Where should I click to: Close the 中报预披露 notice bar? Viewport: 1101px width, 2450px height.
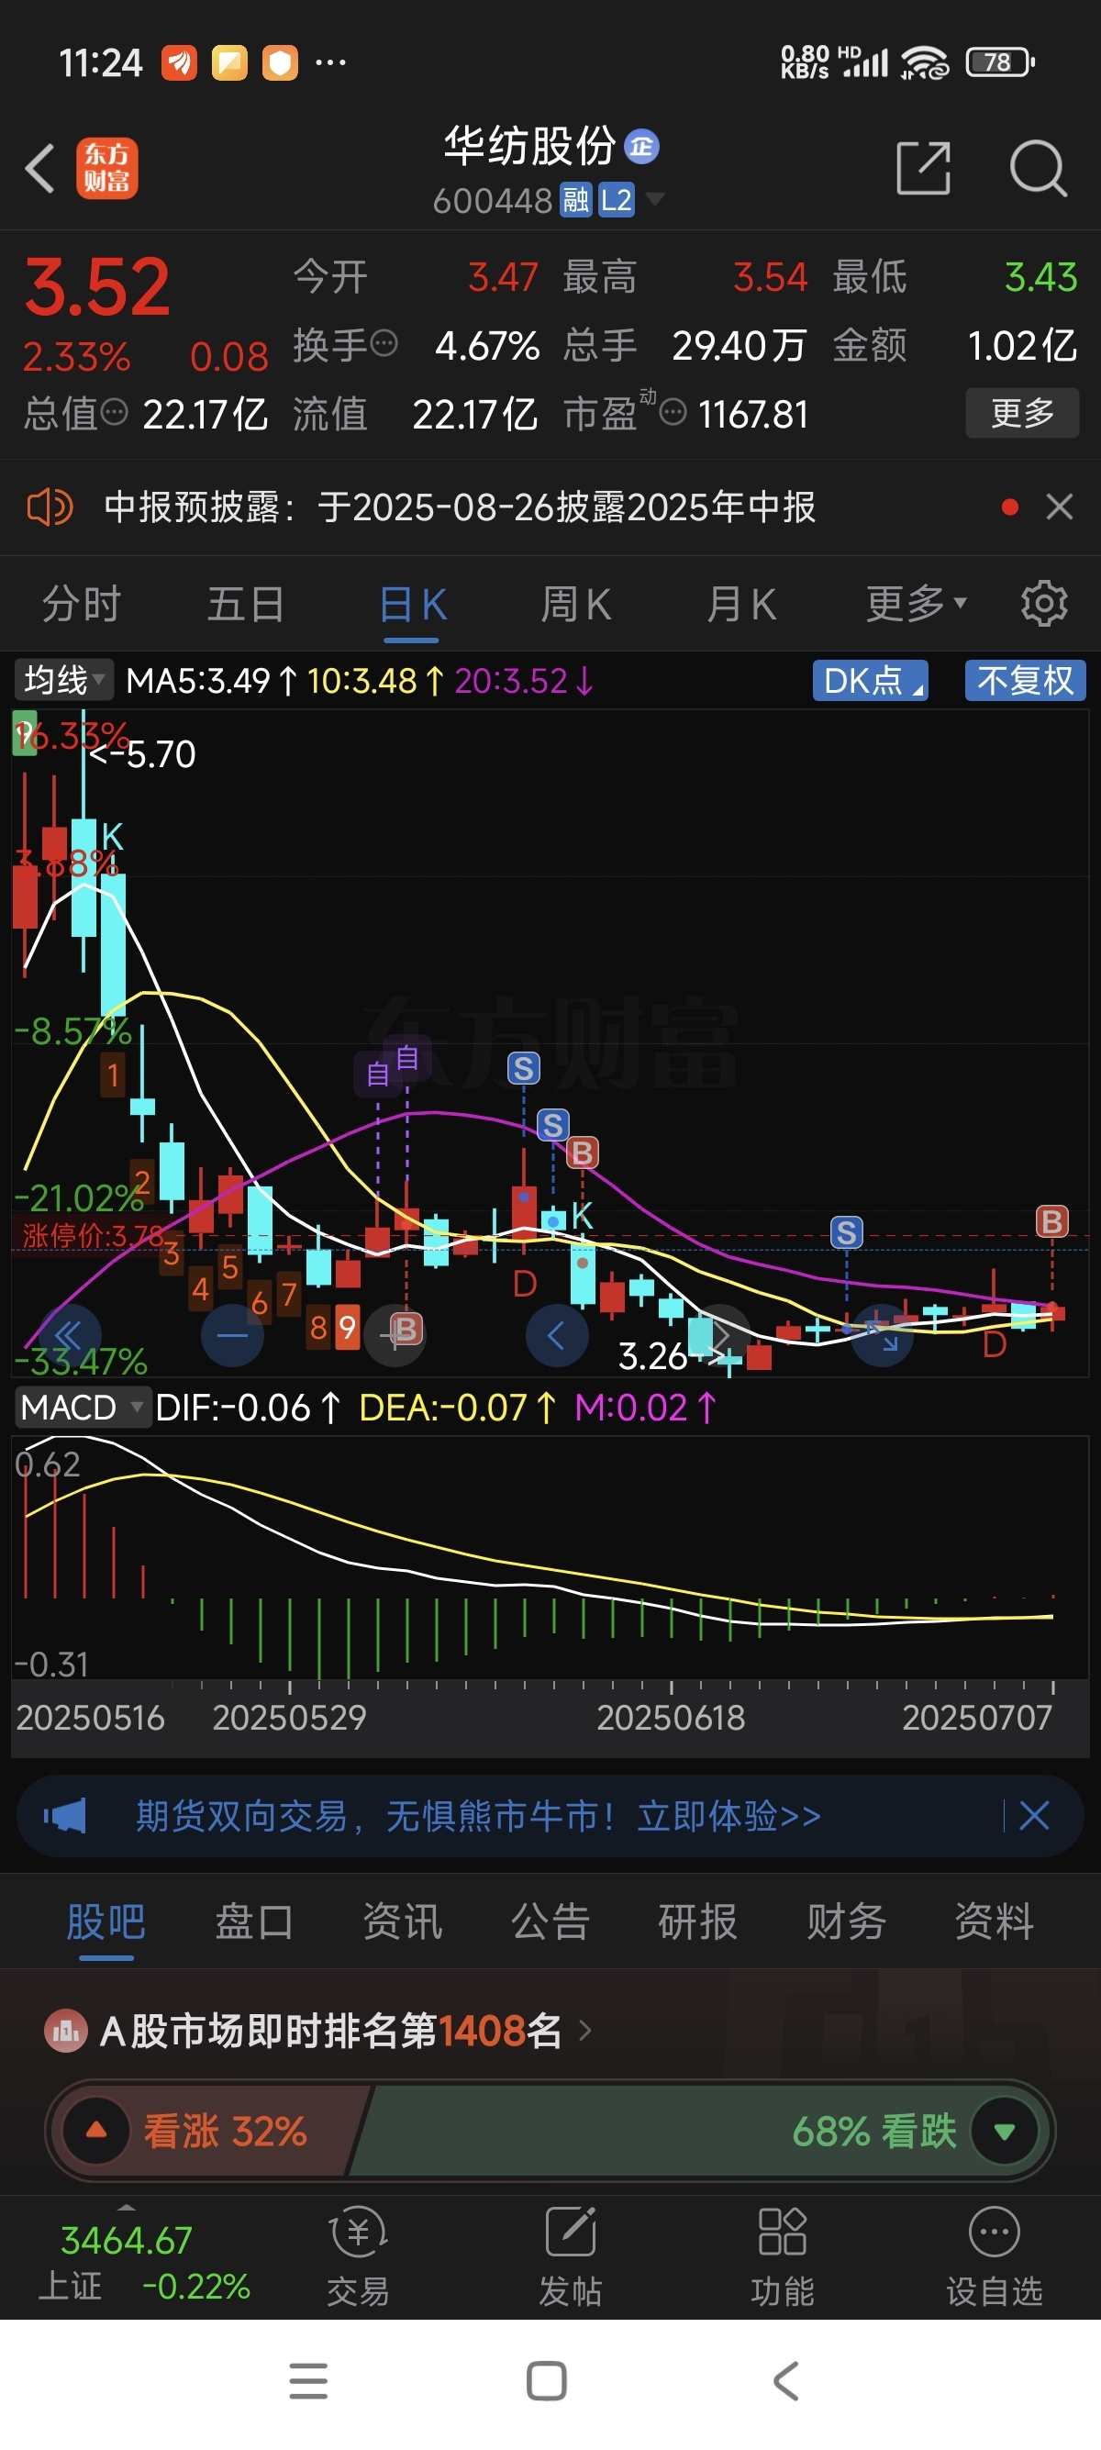click(1059, 507)
